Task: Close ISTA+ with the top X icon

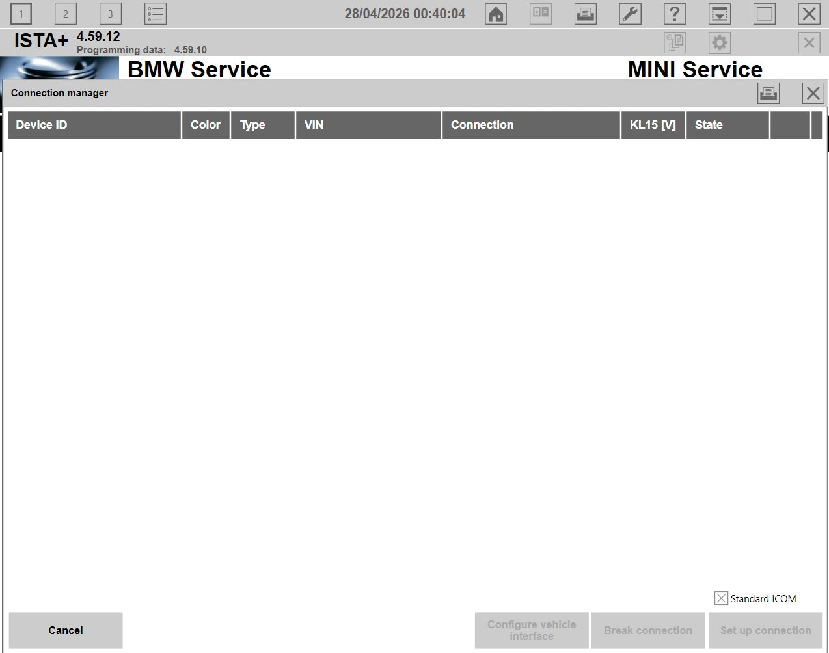Action: 809,14
